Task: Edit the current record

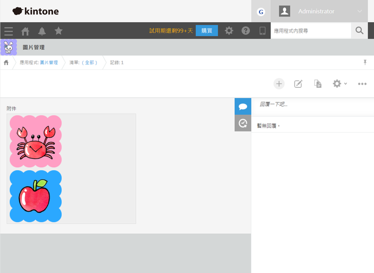Action: [298, 83]
